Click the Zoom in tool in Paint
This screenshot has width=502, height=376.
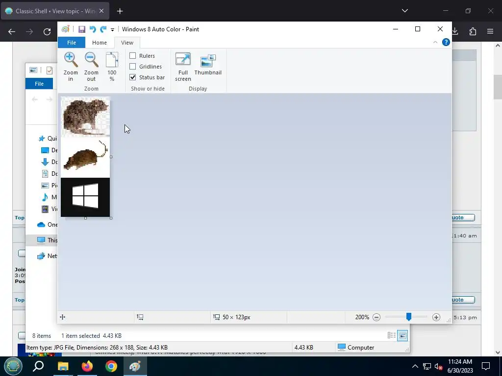(x=71, y=67)
